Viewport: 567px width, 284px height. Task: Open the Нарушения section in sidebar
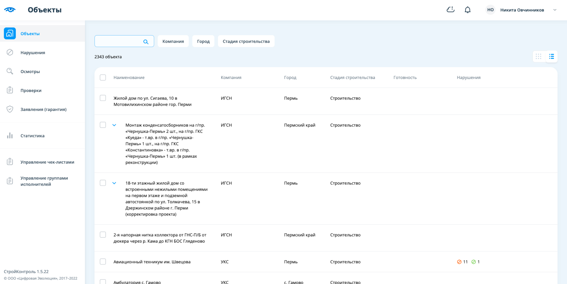pyautogui.click(x=33, y=52)
